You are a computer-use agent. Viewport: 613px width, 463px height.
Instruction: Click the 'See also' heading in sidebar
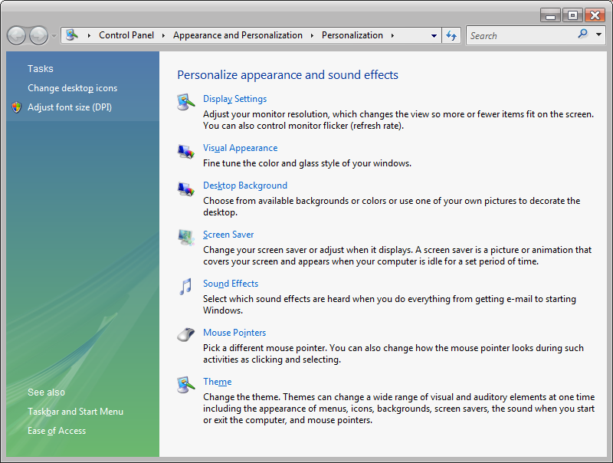tap(46, 392)
